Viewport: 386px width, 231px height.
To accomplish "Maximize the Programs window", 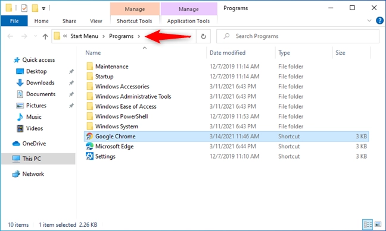I will tap(352, 8).
